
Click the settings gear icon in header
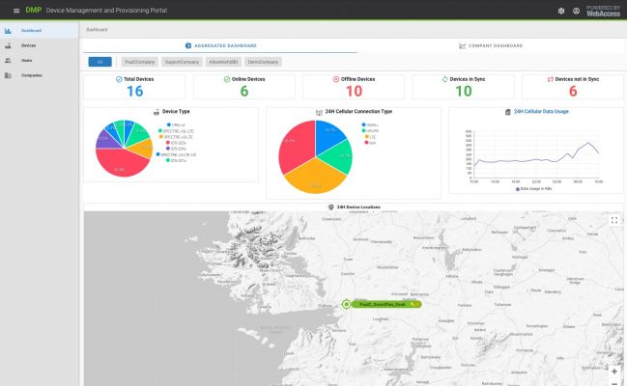point(561,11)
